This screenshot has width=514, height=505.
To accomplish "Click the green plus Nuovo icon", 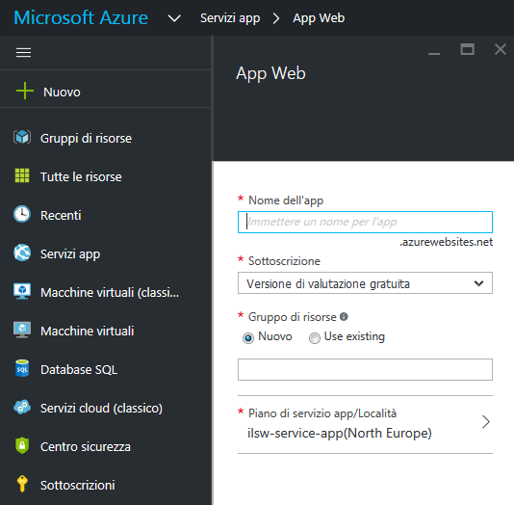I will click(x=25, y=91).
